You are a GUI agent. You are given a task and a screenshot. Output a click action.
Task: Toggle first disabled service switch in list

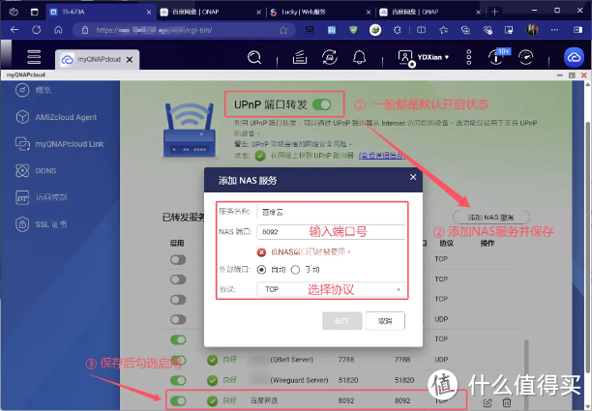pyautogui.click(x=178, y=260)
